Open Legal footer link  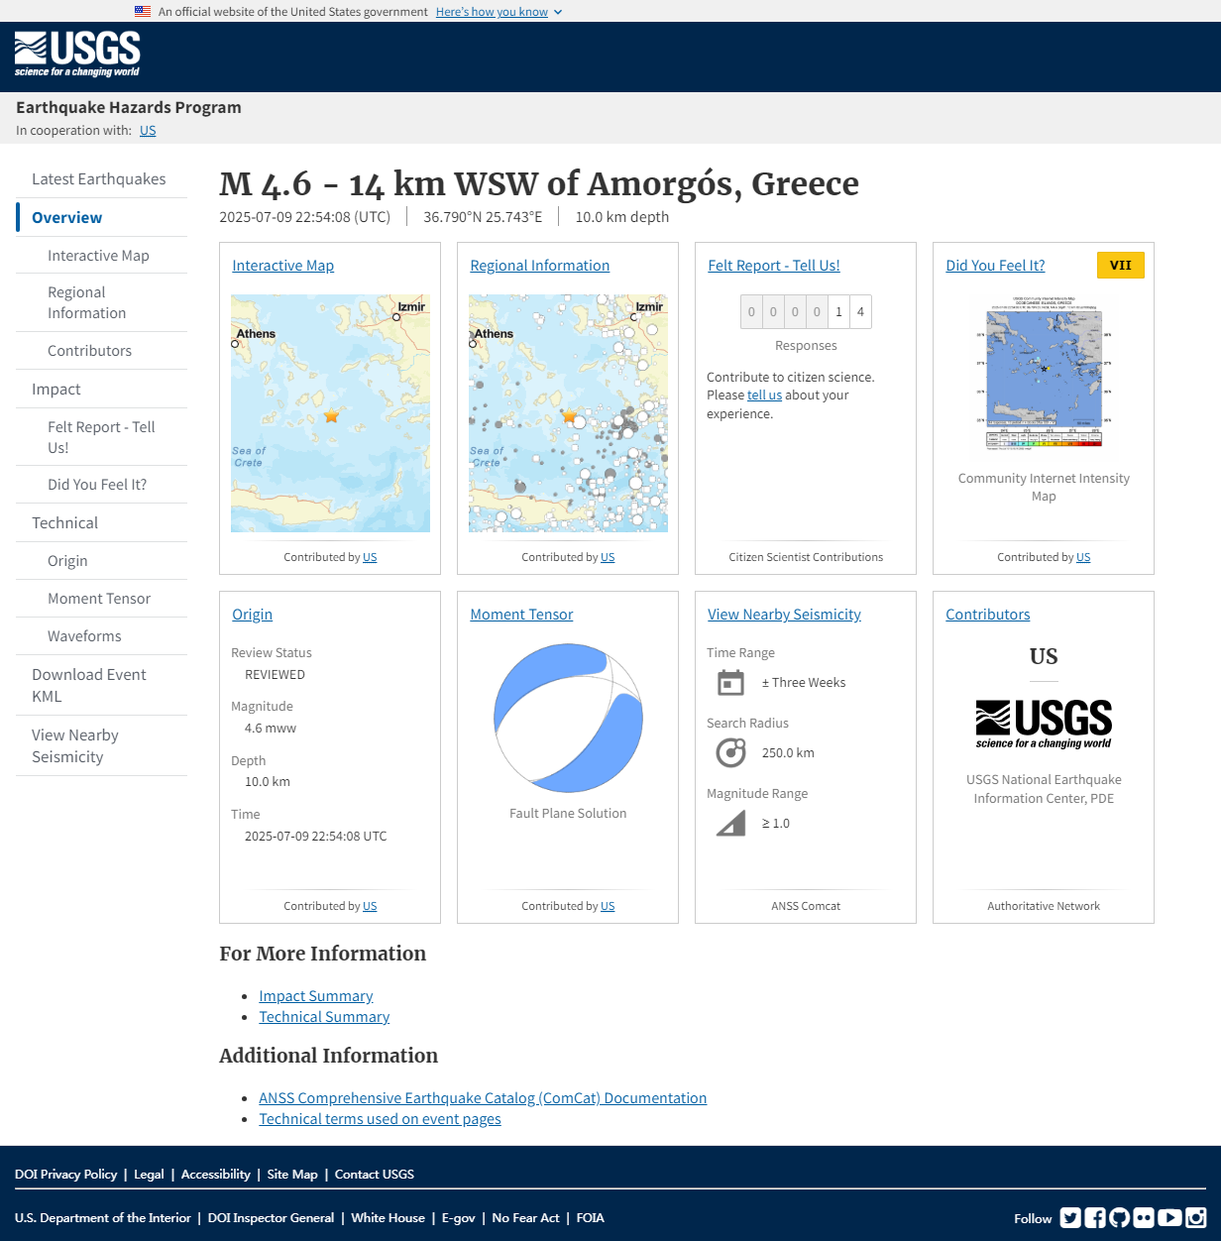[x=149, y=1175]
